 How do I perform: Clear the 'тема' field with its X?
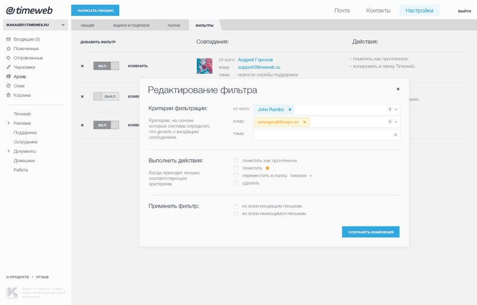395,135
